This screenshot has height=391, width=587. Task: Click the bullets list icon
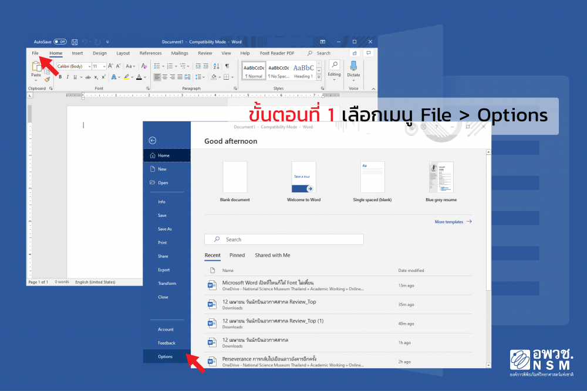tap(157, 66)
